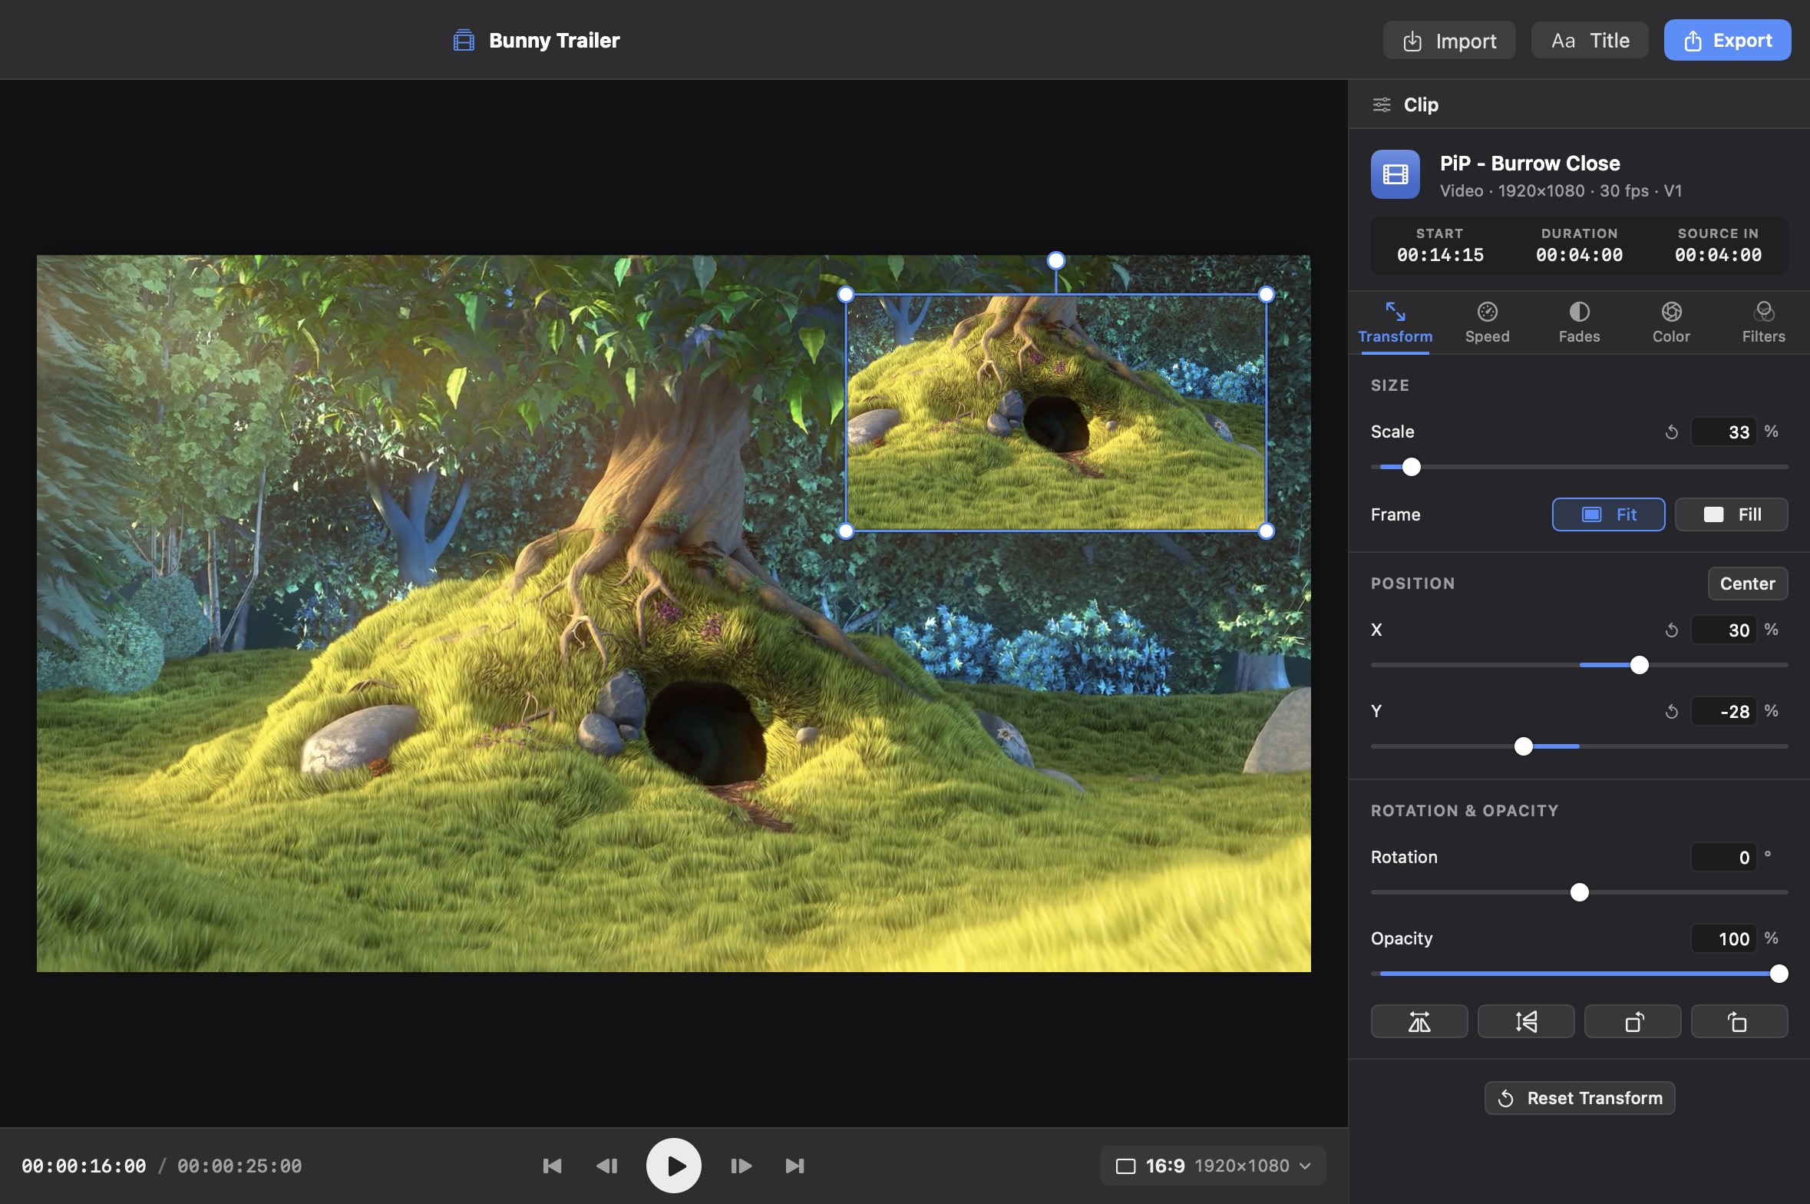Image resolution: width=1810 pixels, height=1204 pixels.
Task: Click the Clip panel sliders icon
Action: tap(1381, 104)
